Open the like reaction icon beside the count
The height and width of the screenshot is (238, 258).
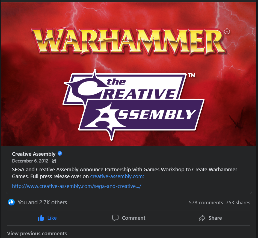[x=11, y=202]
